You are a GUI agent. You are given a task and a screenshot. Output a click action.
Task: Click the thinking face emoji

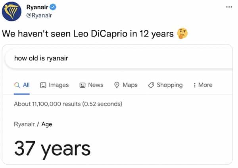pyautogui.click(x=182, y=34)
